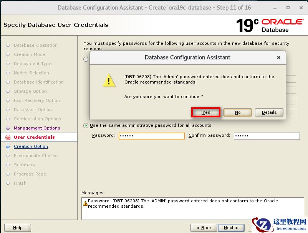Click the Management Options step bullet
The image size is (308, 233).
click(8, 128)
